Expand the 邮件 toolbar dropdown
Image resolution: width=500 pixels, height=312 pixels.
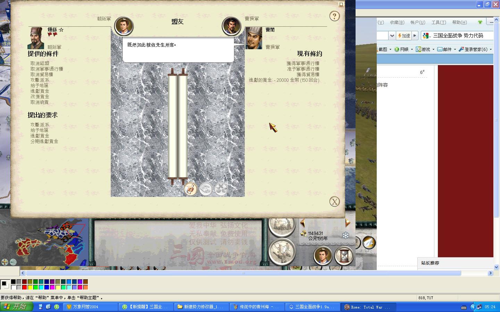[455, 50]
